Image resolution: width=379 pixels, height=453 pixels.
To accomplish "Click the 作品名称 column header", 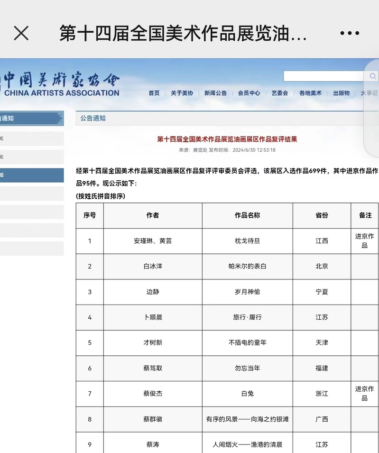I will pyautogui.click(x=247, y=215).
